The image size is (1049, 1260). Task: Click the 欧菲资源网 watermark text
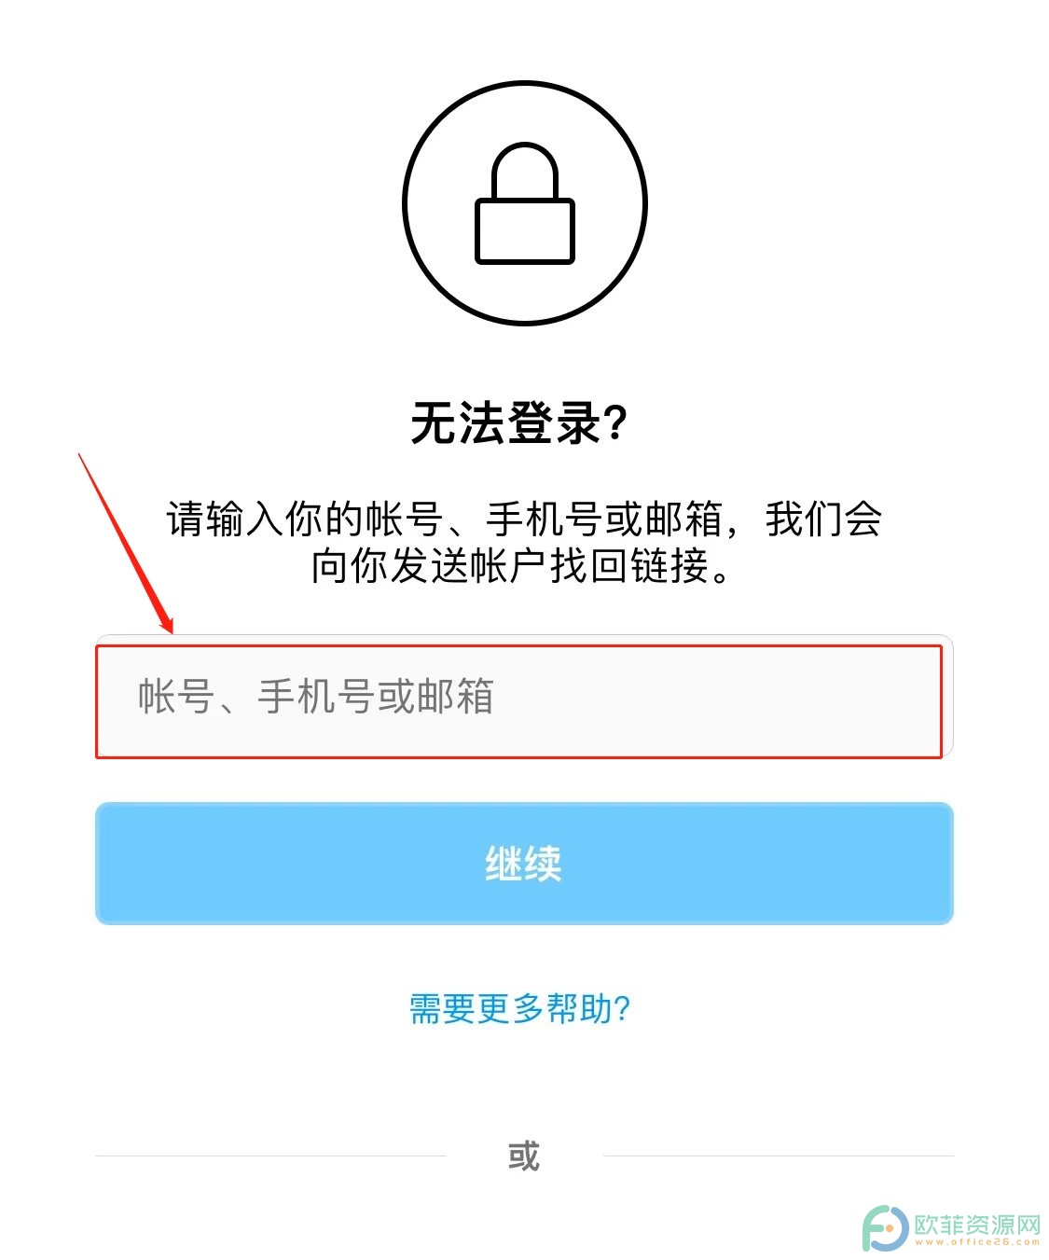point(976,1224)
